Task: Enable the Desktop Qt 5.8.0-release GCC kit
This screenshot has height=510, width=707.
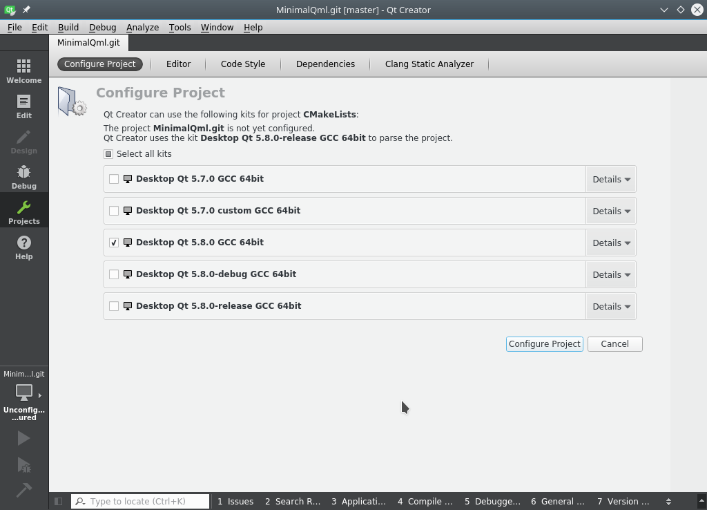Action: (x=114, y=306)
